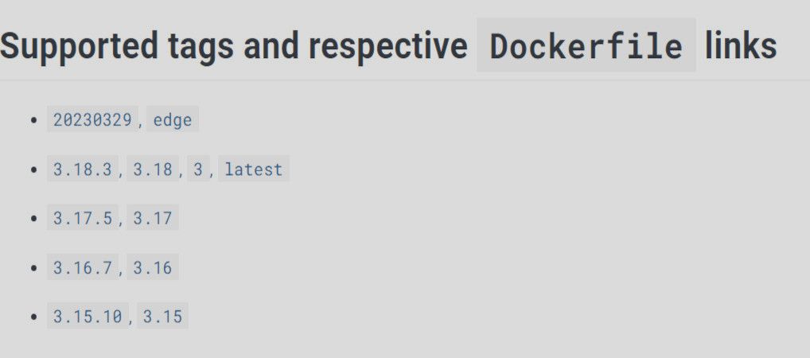Open the 20230329 tag link
Viewport: 810px width, 358px height.
(92, 120)
